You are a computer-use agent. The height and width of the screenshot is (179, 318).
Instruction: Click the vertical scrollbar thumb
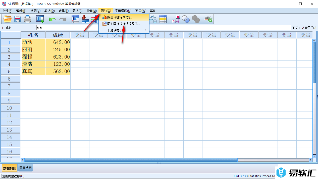(314, 62)
